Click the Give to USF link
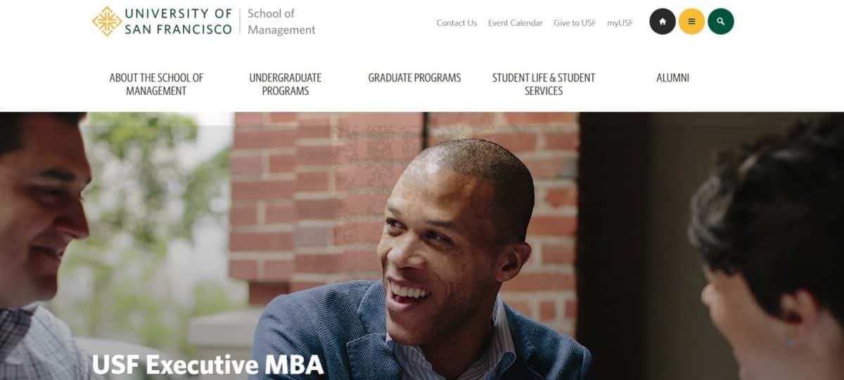 575,23
